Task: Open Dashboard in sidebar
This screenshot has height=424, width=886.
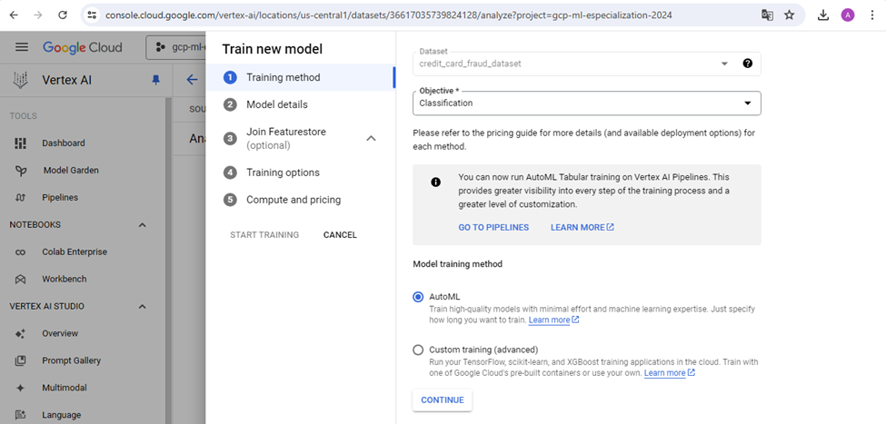Action: [x=64, y=143]
